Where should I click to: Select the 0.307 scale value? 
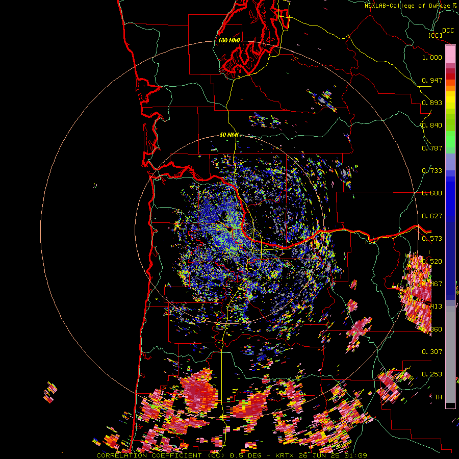tap(432, 351)
